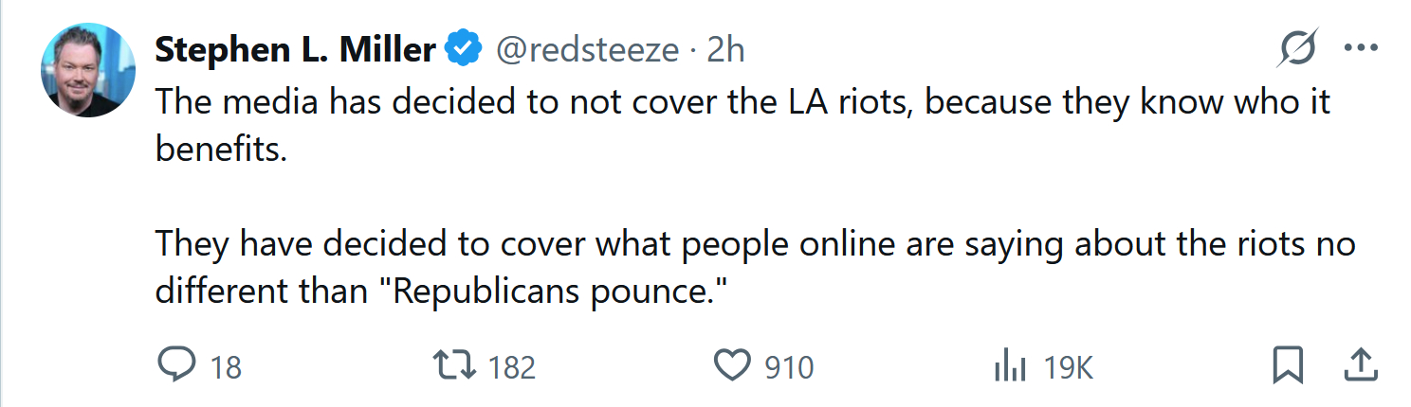Click the like count 910
Image resolution: width=1411 pixels, height=407 pixels.
pos(789,367)
